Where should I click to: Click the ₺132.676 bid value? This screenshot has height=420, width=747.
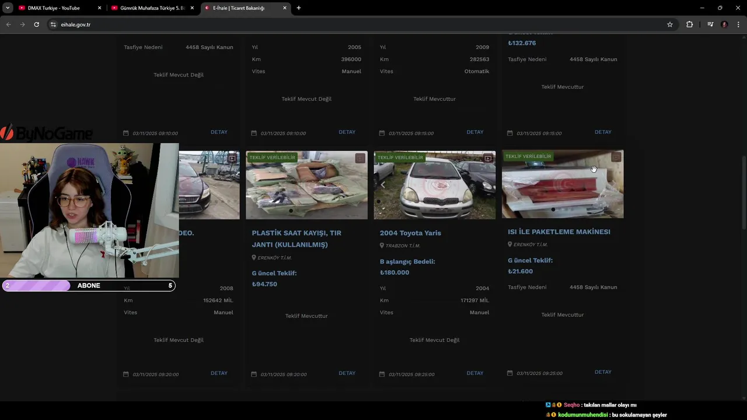click(522, 43)
